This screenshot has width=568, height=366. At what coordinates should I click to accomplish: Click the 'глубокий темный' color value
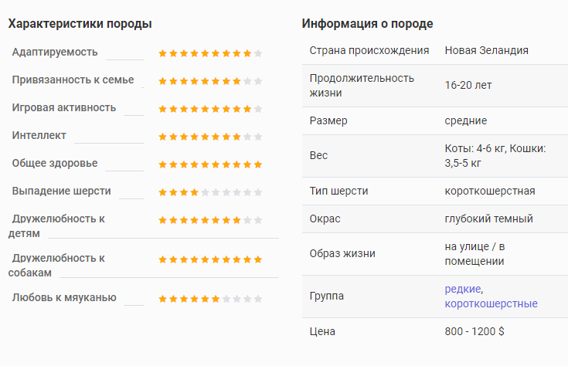(488, 219)
